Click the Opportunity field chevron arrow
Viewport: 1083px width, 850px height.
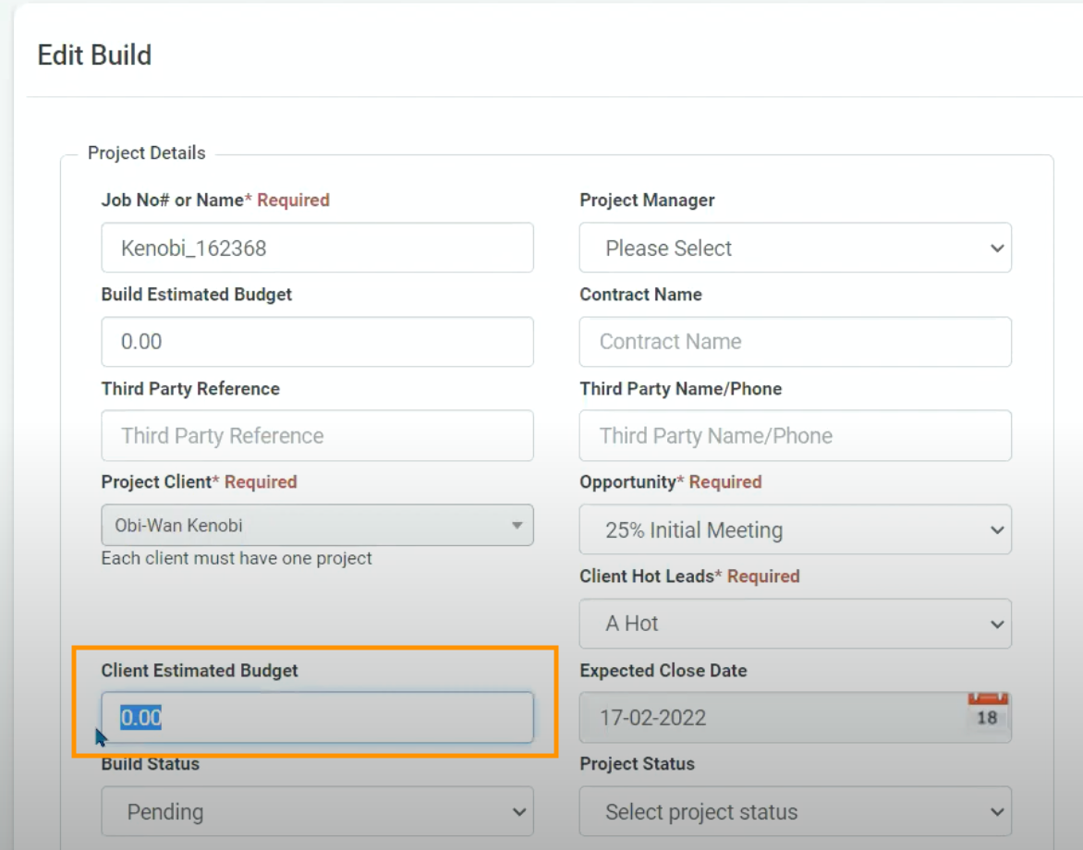pos(997,530)
